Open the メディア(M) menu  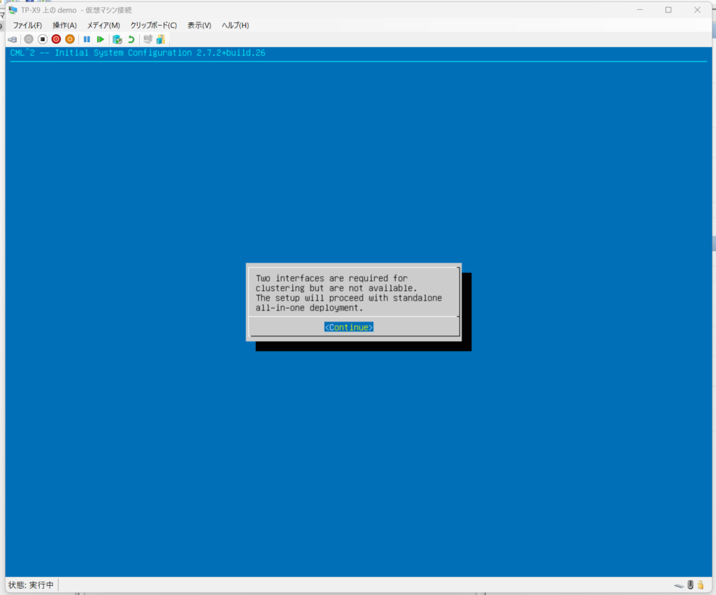pos(103,26)
